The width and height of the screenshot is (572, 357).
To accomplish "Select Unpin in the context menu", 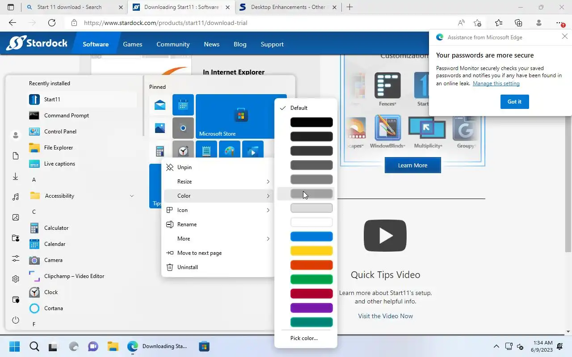I will click(x=218, y=167).
